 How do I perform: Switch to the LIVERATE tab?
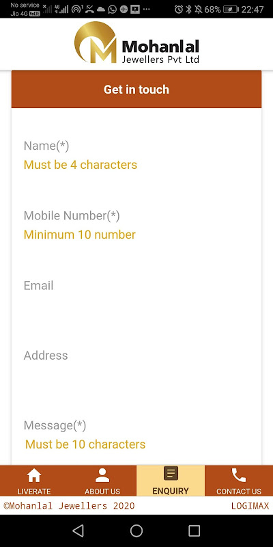tap(34, 481)
